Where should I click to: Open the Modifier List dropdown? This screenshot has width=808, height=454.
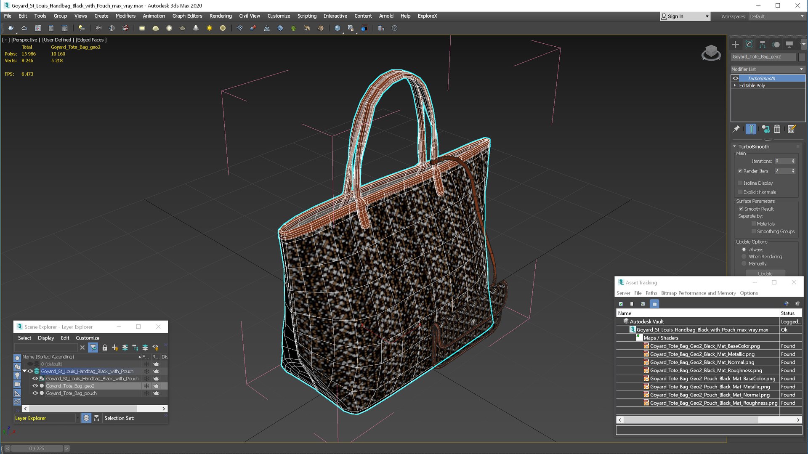click(768, 69)
